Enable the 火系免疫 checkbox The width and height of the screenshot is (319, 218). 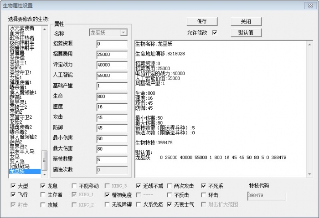tap(139, 204)
